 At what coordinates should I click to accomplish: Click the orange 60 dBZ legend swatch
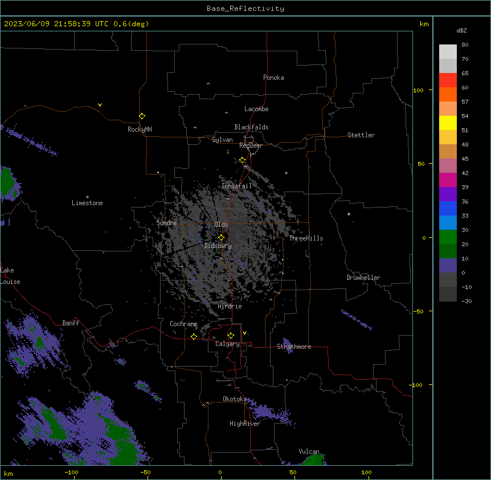(448, 94)
